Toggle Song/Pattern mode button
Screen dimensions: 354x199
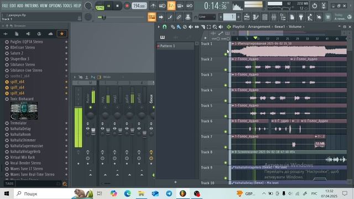point(100,6)
